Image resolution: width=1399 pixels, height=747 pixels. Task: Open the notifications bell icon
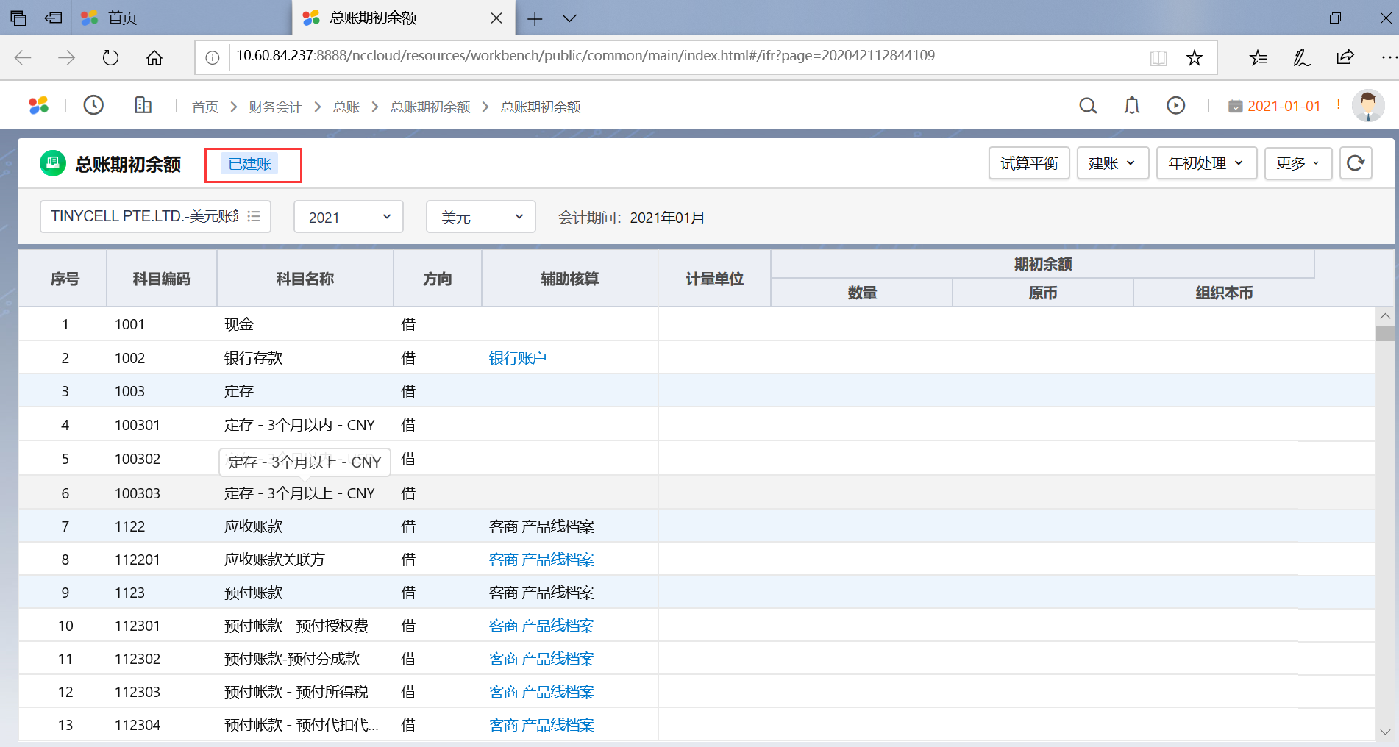1132,106
